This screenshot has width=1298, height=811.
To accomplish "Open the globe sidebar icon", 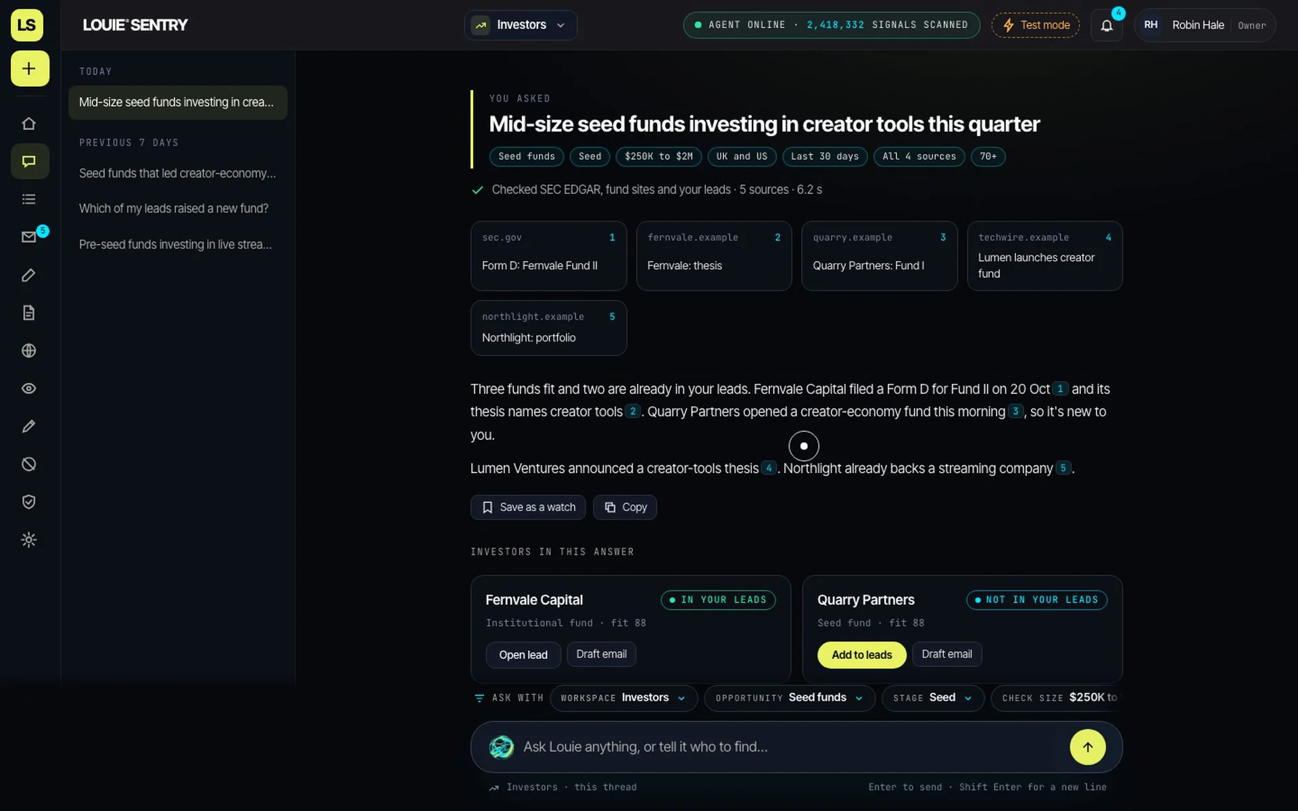I will click(29, 351).
